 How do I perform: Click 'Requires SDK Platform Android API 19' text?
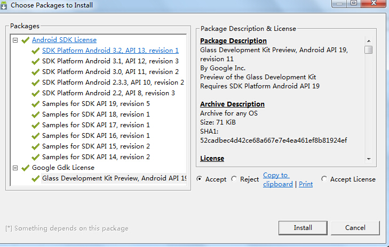coord(260,86)
